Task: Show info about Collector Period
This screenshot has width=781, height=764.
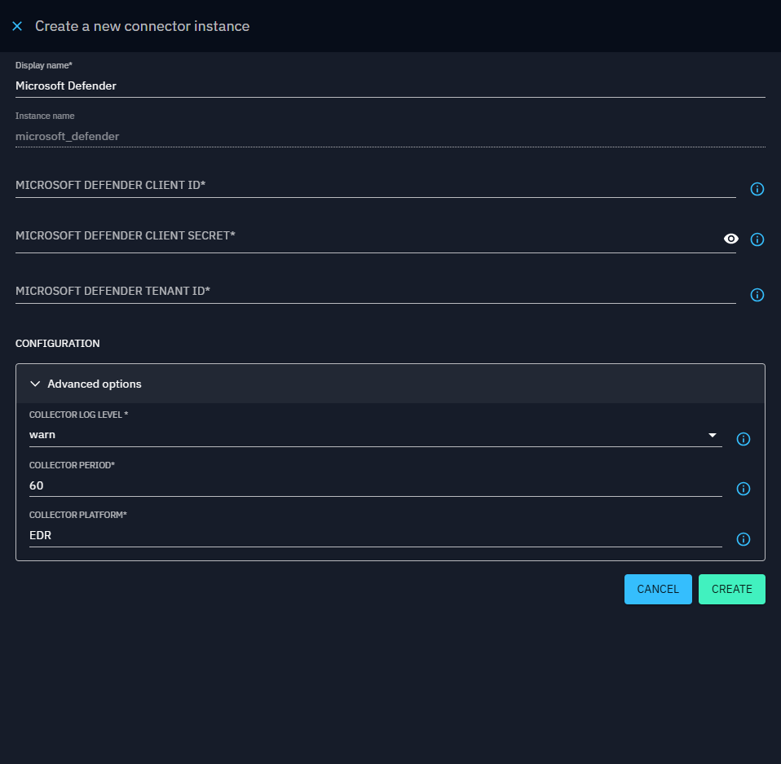Action: coord(743,489)
